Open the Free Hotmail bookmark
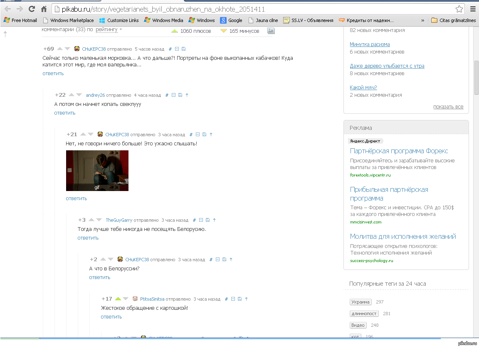Screen dimensions: 479x348 pyautogui.click(x=20, y=20)
